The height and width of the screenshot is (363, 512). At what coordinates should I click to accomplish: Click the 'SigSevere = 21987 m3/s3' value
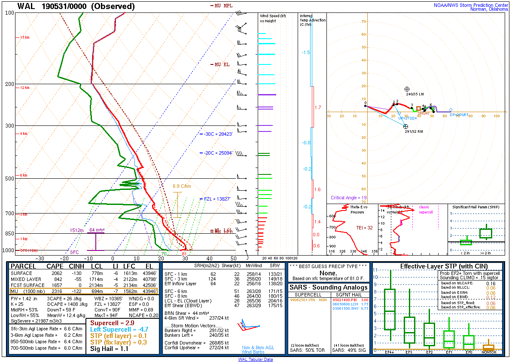click(36, 321)
